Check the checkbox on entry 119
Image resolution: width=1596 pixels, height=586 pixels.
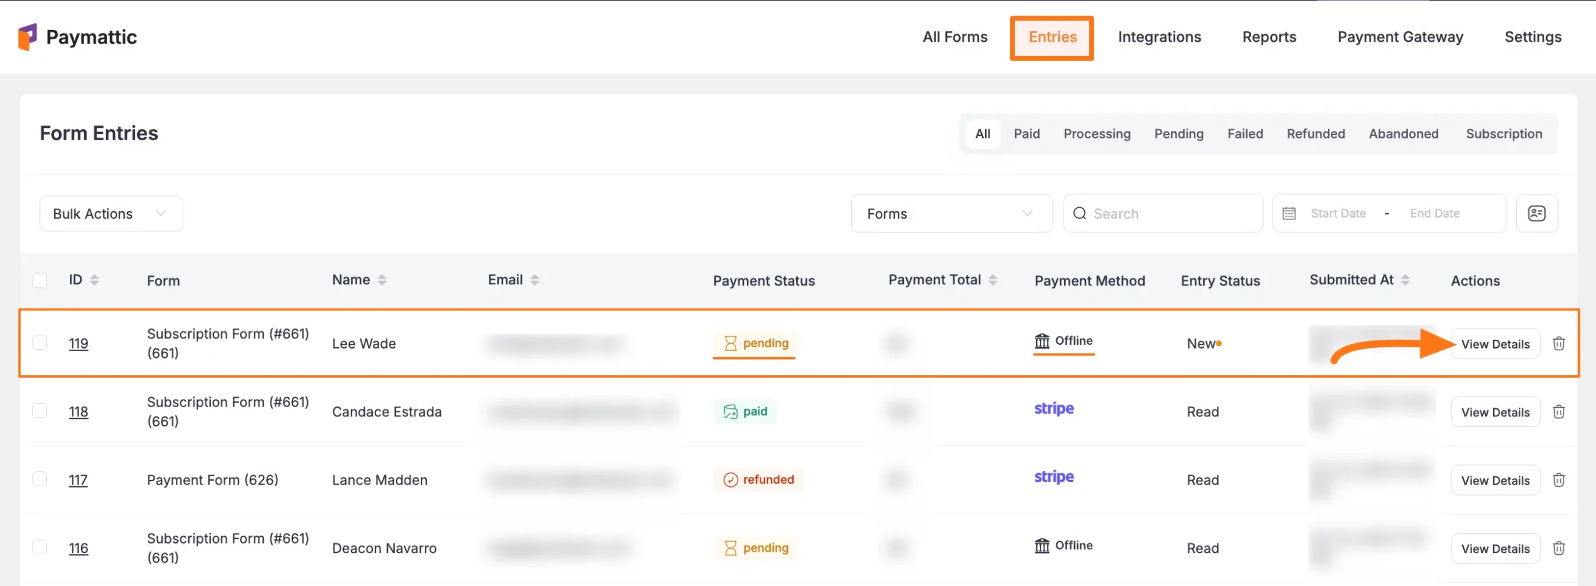(x=40, y=342)
